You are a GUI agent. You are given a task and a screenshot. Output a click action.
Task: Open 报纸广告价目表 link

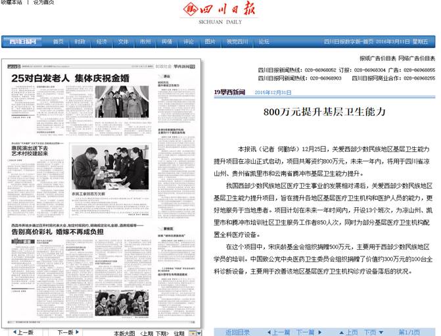tap(378, 58)
